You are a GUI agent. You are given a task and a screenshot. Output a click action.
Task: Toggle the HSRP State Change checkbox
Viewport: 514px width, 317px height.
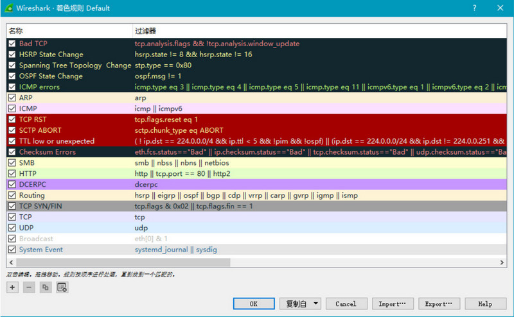coord(12,55)
